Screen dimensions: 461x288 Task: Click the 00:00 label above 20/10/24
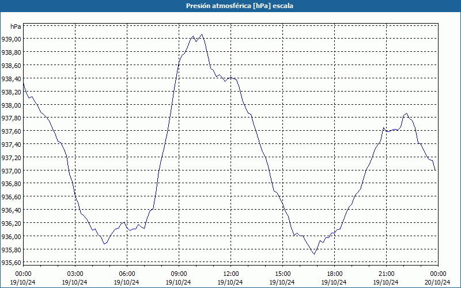tap(438, 274)
